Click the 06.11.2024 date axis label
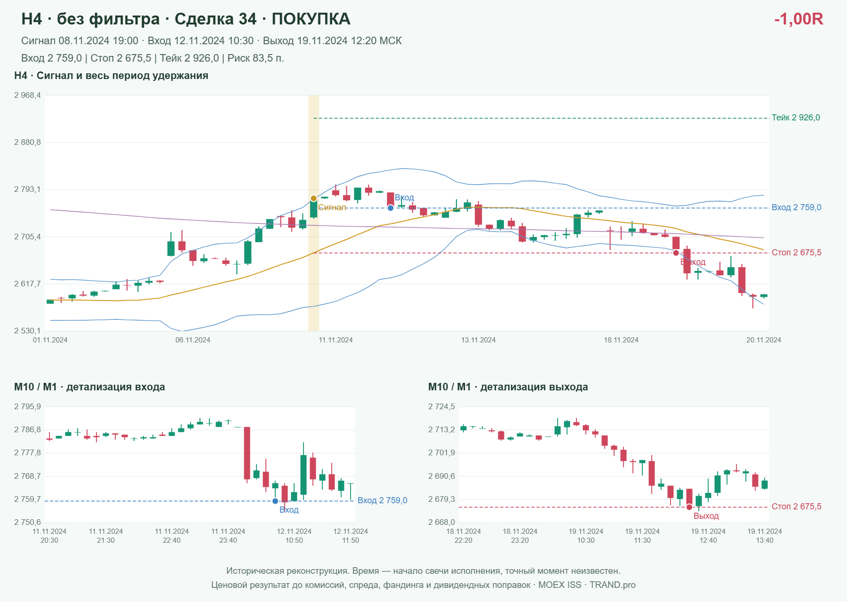 [193, 340]
